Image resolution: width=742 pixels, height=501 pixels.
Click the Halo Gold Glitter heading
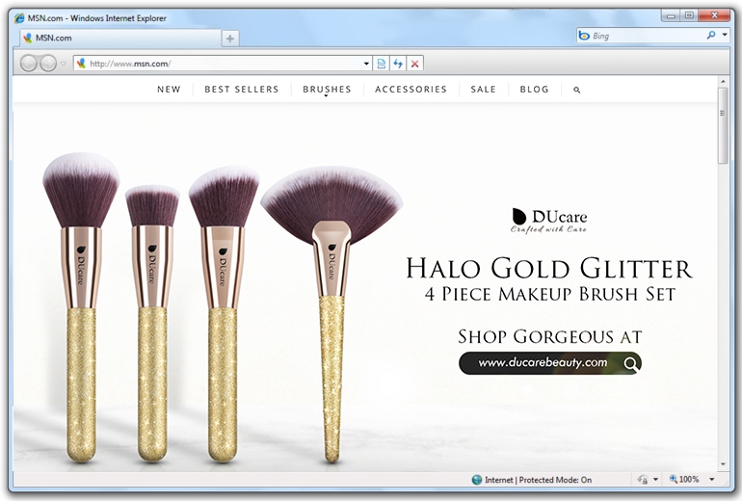[549, 268]
